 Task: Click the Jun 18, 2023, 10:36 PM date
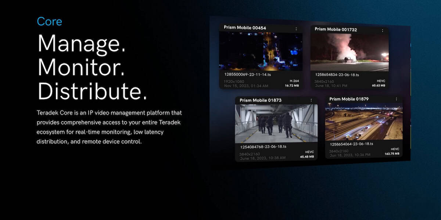point(350,155)
